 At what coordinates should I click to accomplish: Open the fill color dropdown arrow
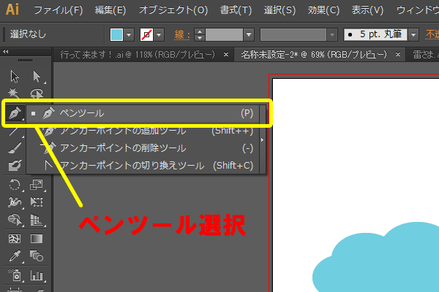coord(129,35)
